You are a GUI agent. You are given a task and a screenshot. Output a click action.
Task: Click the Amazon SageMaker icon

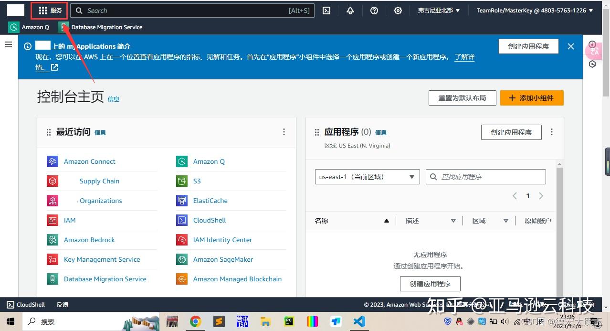(x=182, y=259)
